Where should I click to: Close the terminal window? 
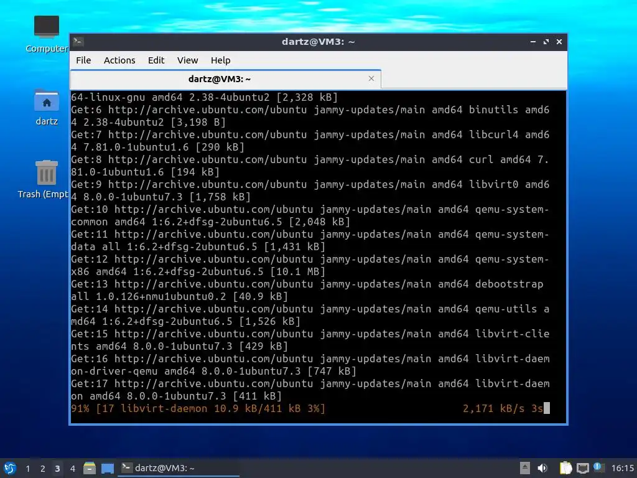click(x=559, y=42)
